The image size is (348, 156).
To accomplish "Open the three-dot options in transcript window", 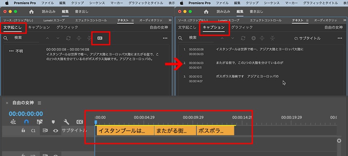I will [x=165, y=38].
